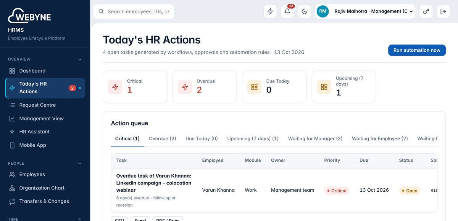Click the Overdue card lightning icon

point(185,87)
